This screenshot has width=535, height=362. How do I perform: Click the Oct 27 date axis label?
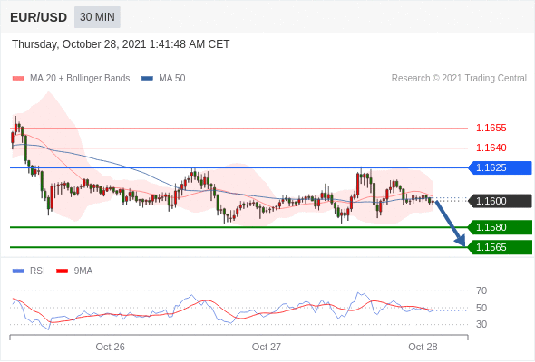click(x=266, y=347)
